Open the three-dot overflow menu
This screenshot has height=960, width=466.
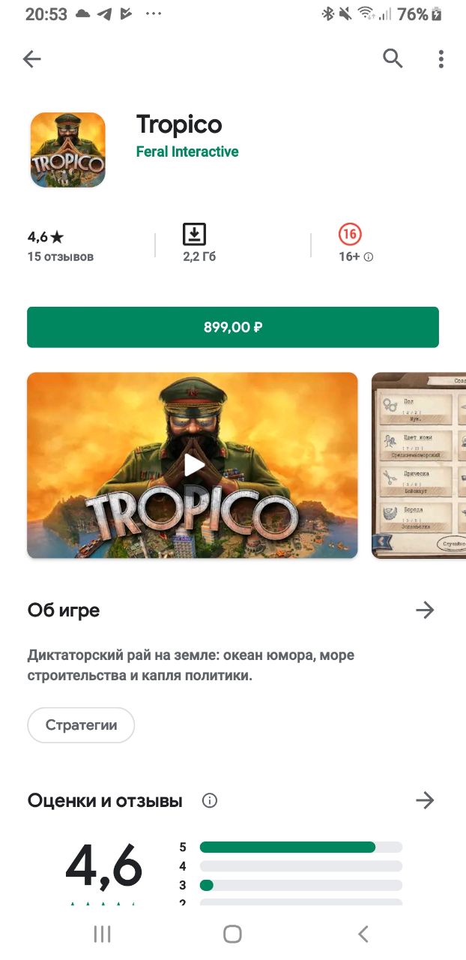(441, 58)
